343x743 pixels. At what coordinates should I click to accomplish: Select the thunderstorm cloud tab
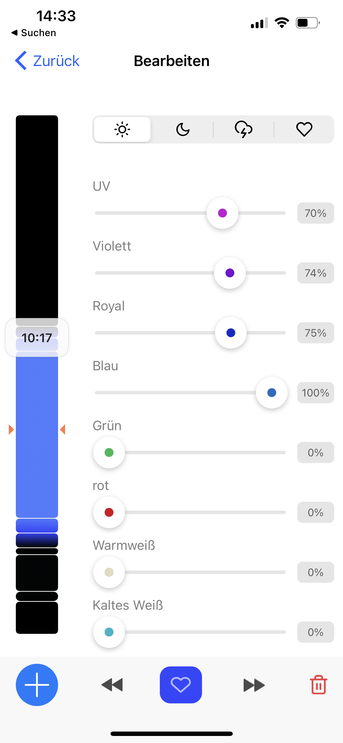pyautogui.click(x=244, y=129)
